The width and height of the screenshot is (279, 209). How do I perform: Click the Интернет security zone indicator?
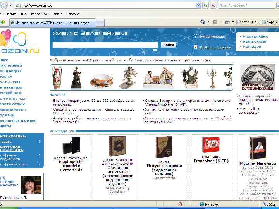pos(210,204)
